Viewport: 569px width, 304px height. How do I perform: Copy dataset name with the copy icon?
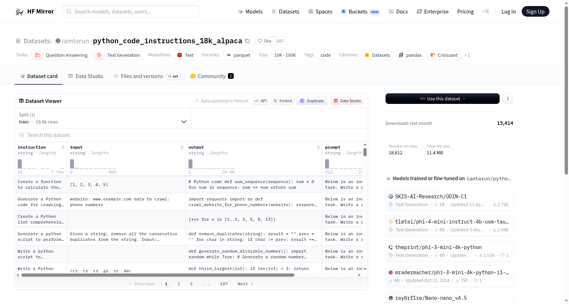tap(247, 41)
